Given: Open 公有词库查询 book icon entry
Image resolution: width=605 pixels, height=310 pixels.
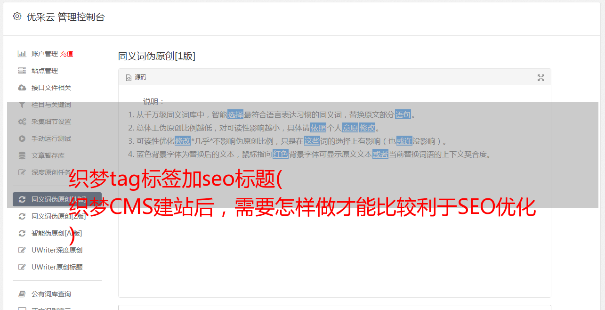Looking at the screenshot, I should click(x=45, y=294).
